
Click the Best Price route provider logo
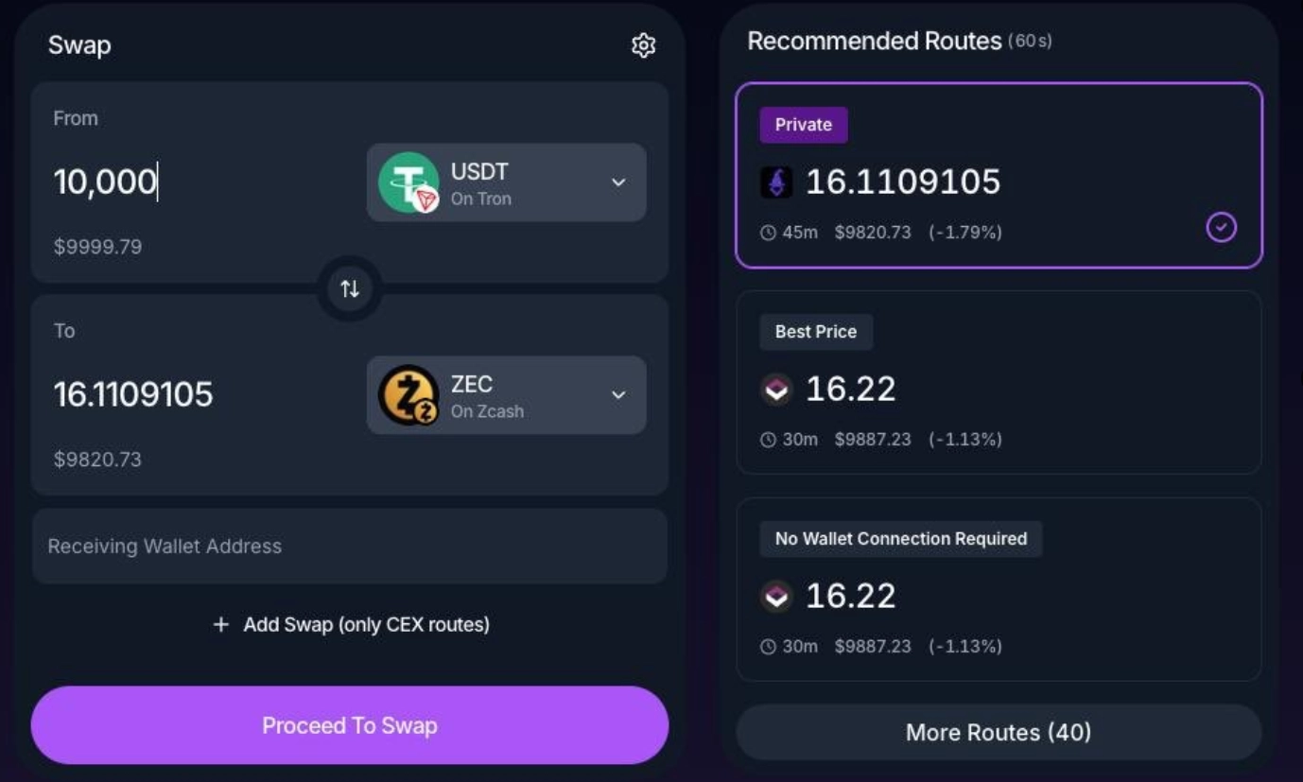pyautogui.click(x=776, y=389)
